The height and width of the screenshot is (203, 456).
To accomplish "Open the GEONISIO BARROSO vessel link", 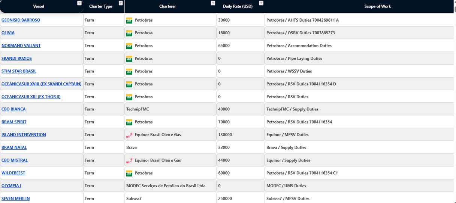I will 21,20.
